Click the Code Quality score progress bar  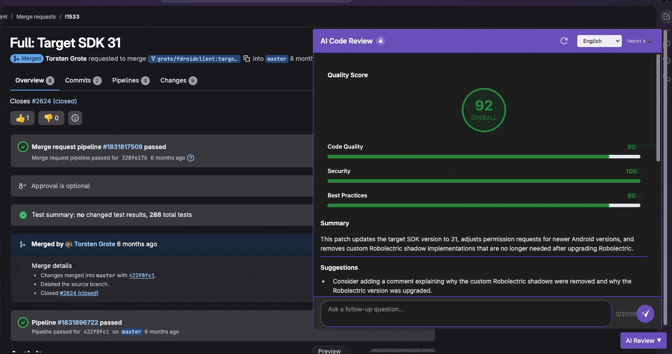pyautogui.click(x=484, y=157)
